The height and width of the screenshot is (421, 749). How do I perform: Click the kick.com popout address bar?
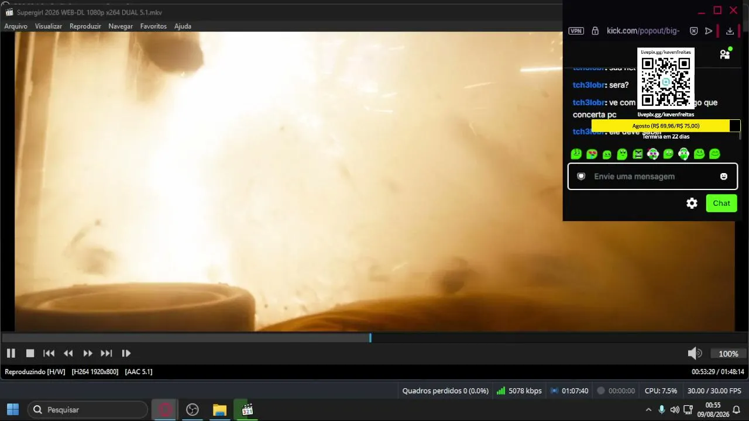click(x=643, y=31)
